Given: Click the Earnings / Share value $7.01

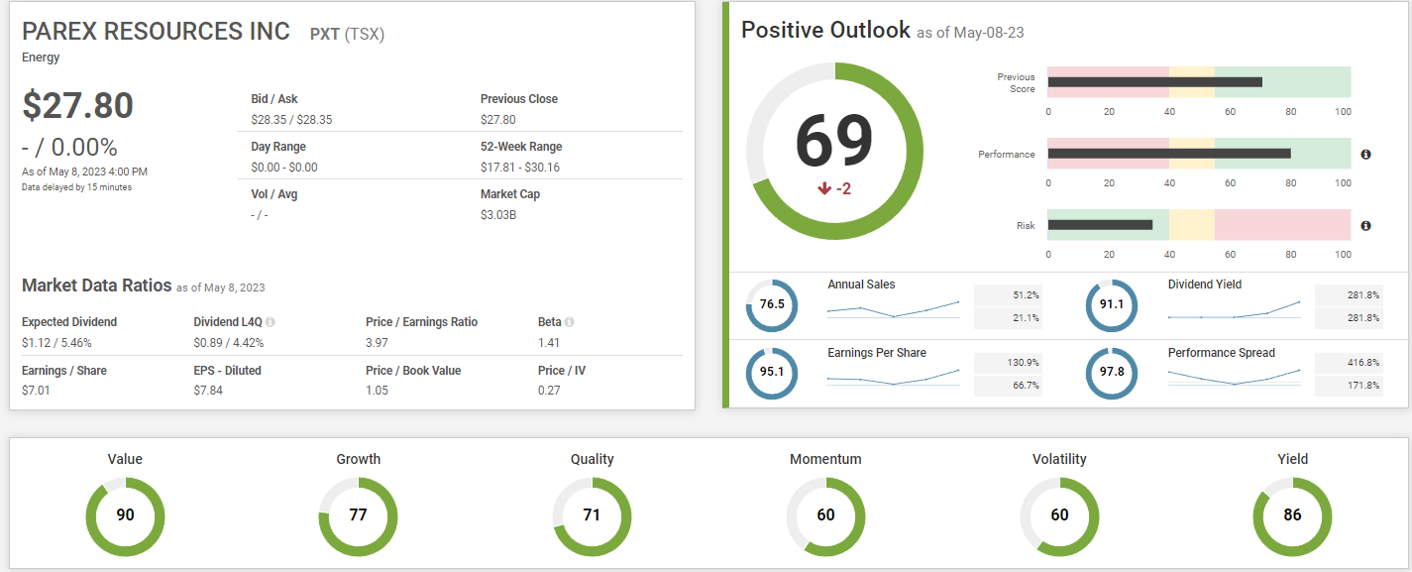Looking at the screenshot, I should [x=36, y=391].
